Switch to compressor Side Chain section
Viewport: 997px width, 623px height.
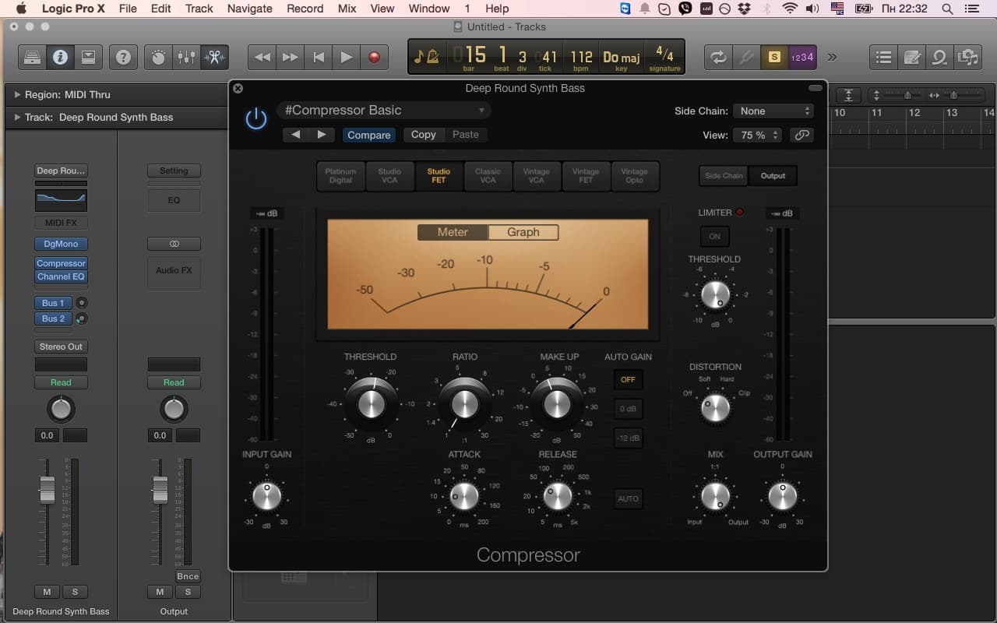tap(724, 176)
